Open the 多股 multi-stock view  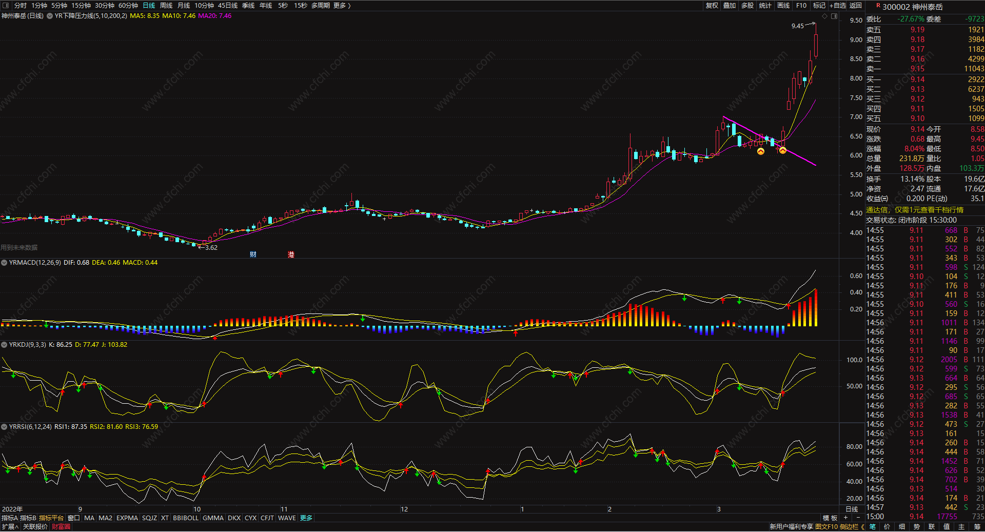click(747, 5)
